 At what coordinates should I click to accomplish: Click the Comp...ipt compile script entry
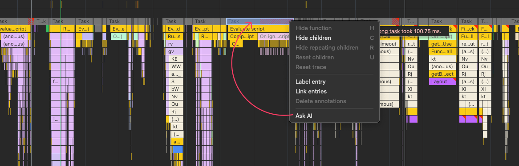click(x=242, y=36)
